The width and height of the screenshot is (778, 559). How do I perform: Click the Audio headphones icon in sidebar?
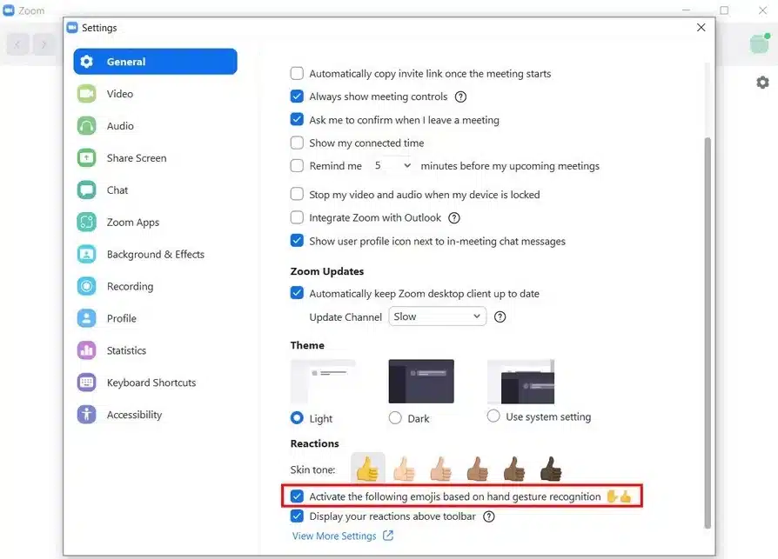(87, 126)
